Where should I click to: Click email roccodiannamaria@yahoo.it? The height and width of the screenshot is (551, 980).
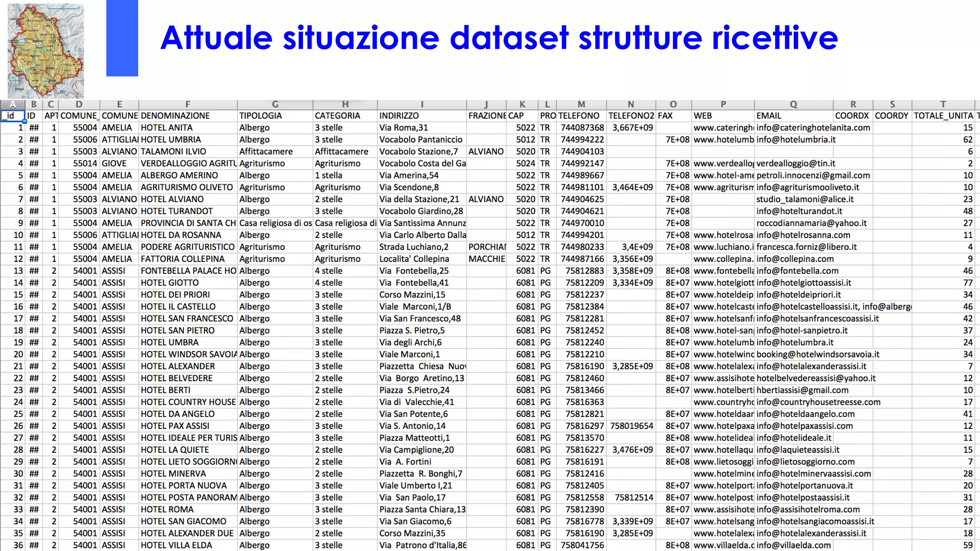pyautogui.click(x=812, y=223)
